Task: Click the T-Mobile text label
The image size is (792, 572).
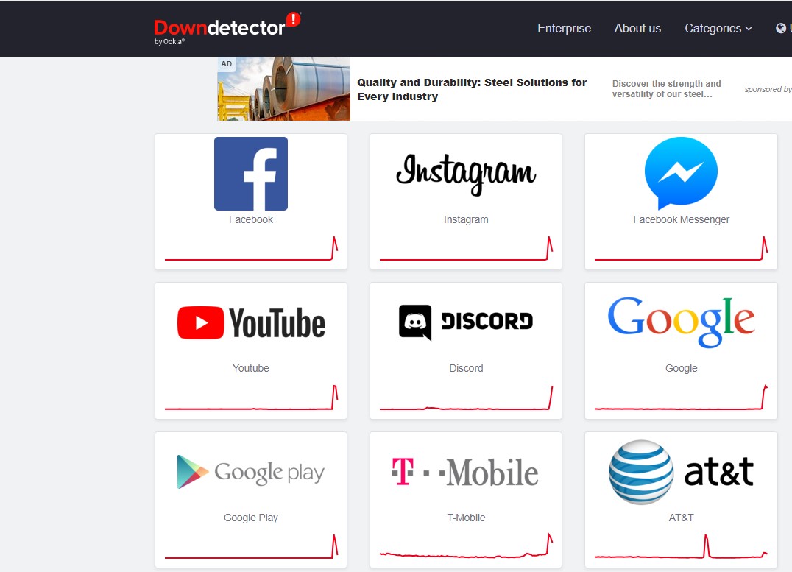Action: (x=466, y=518)
